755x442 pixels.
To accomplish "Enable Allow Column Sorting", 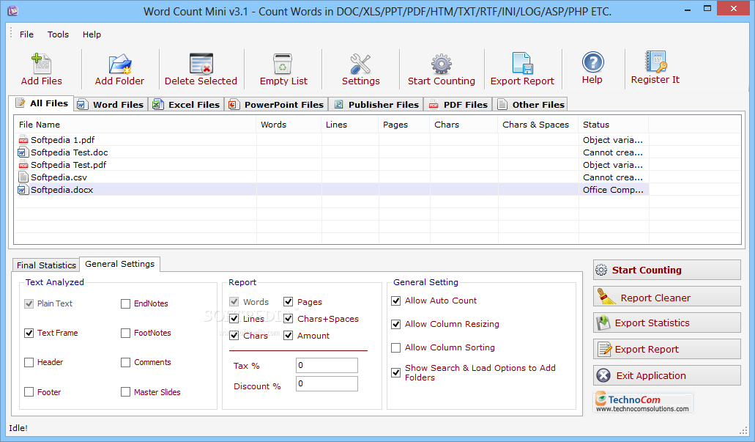I will click(395, 348).
